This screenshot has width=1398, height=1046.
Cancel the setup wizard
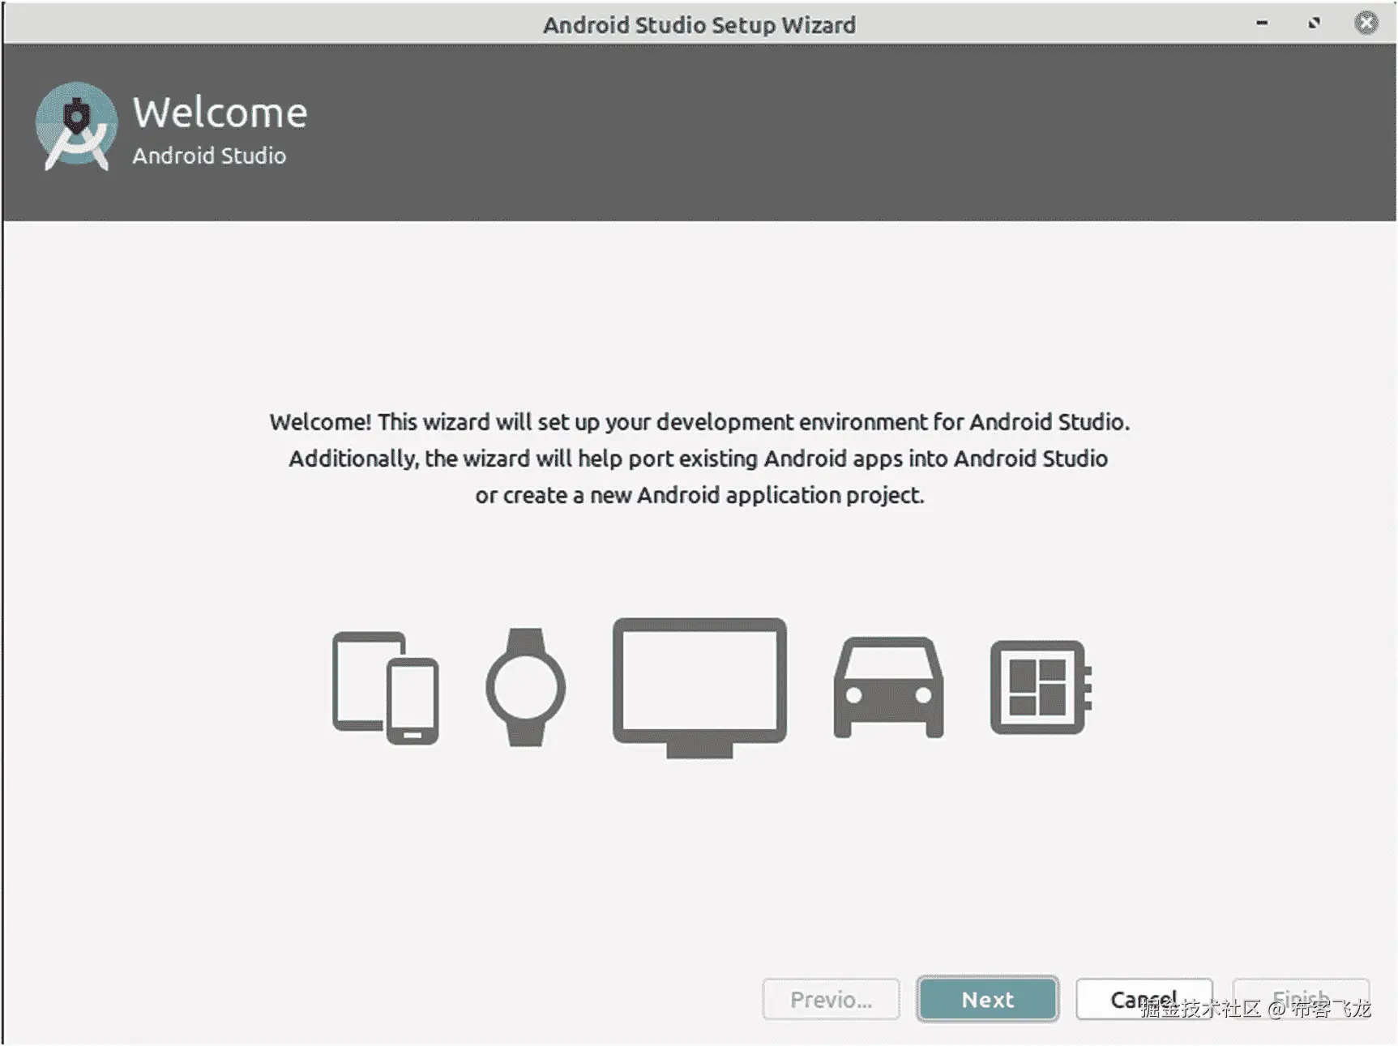pyautogui.click(x=1144, y=999)
